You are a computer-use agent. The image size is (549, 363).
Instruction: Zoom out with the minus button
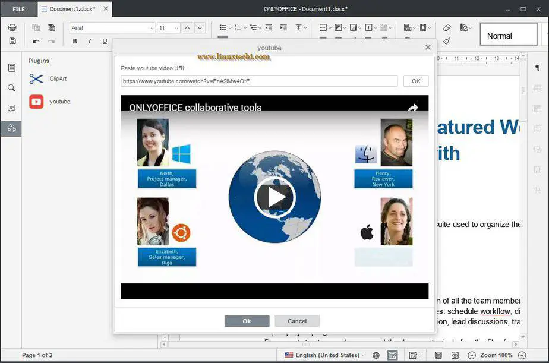coord(472,355)
